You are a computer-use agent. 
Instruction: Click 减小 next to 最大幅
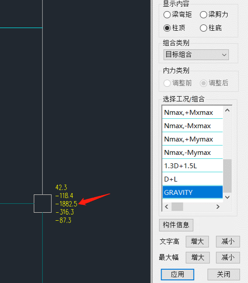(228, 258)
